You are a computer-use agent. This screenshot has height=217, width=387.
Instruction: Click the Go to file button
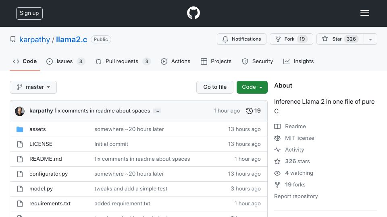[215, 87]
